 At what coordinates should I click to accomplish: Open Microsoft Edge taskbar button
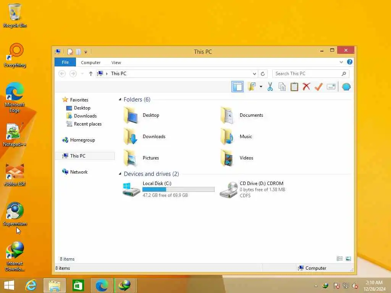pyautogui.click(x=102, y=285)
